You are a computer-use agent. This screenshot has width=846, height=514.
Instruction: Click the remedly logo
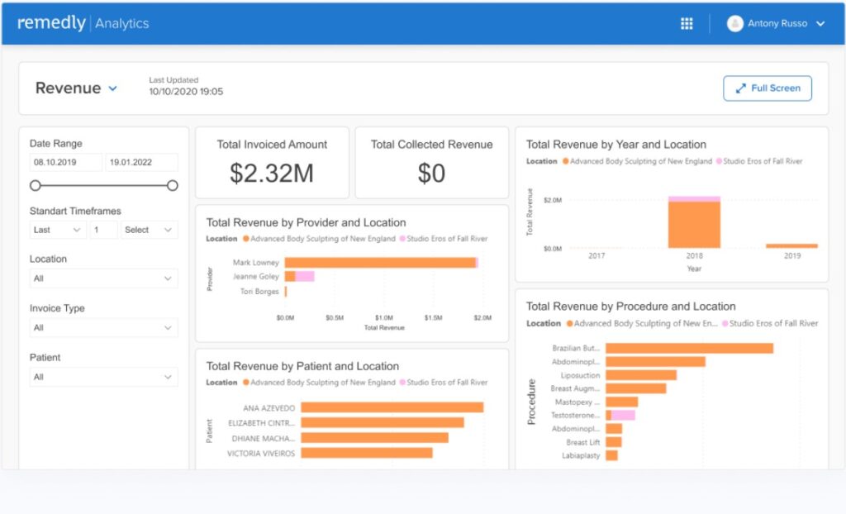[51, 23]
